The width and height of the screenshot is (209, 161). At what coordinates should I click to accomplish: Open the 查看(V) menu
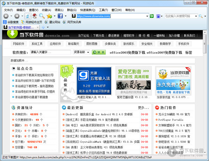pos(33,10)
